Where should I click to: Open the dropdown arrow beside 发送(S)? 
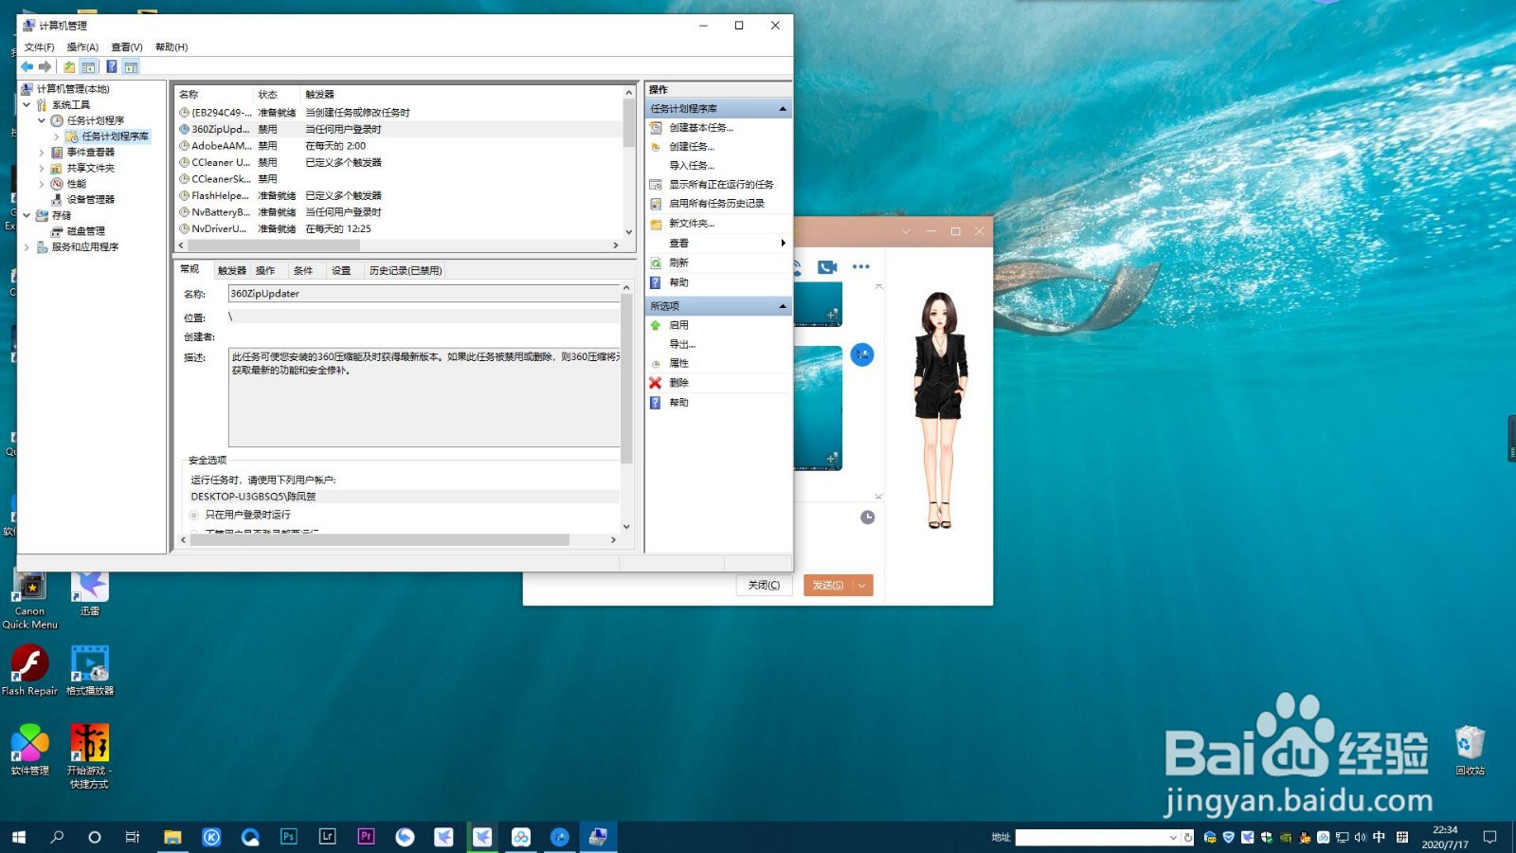tap(862, 586)
